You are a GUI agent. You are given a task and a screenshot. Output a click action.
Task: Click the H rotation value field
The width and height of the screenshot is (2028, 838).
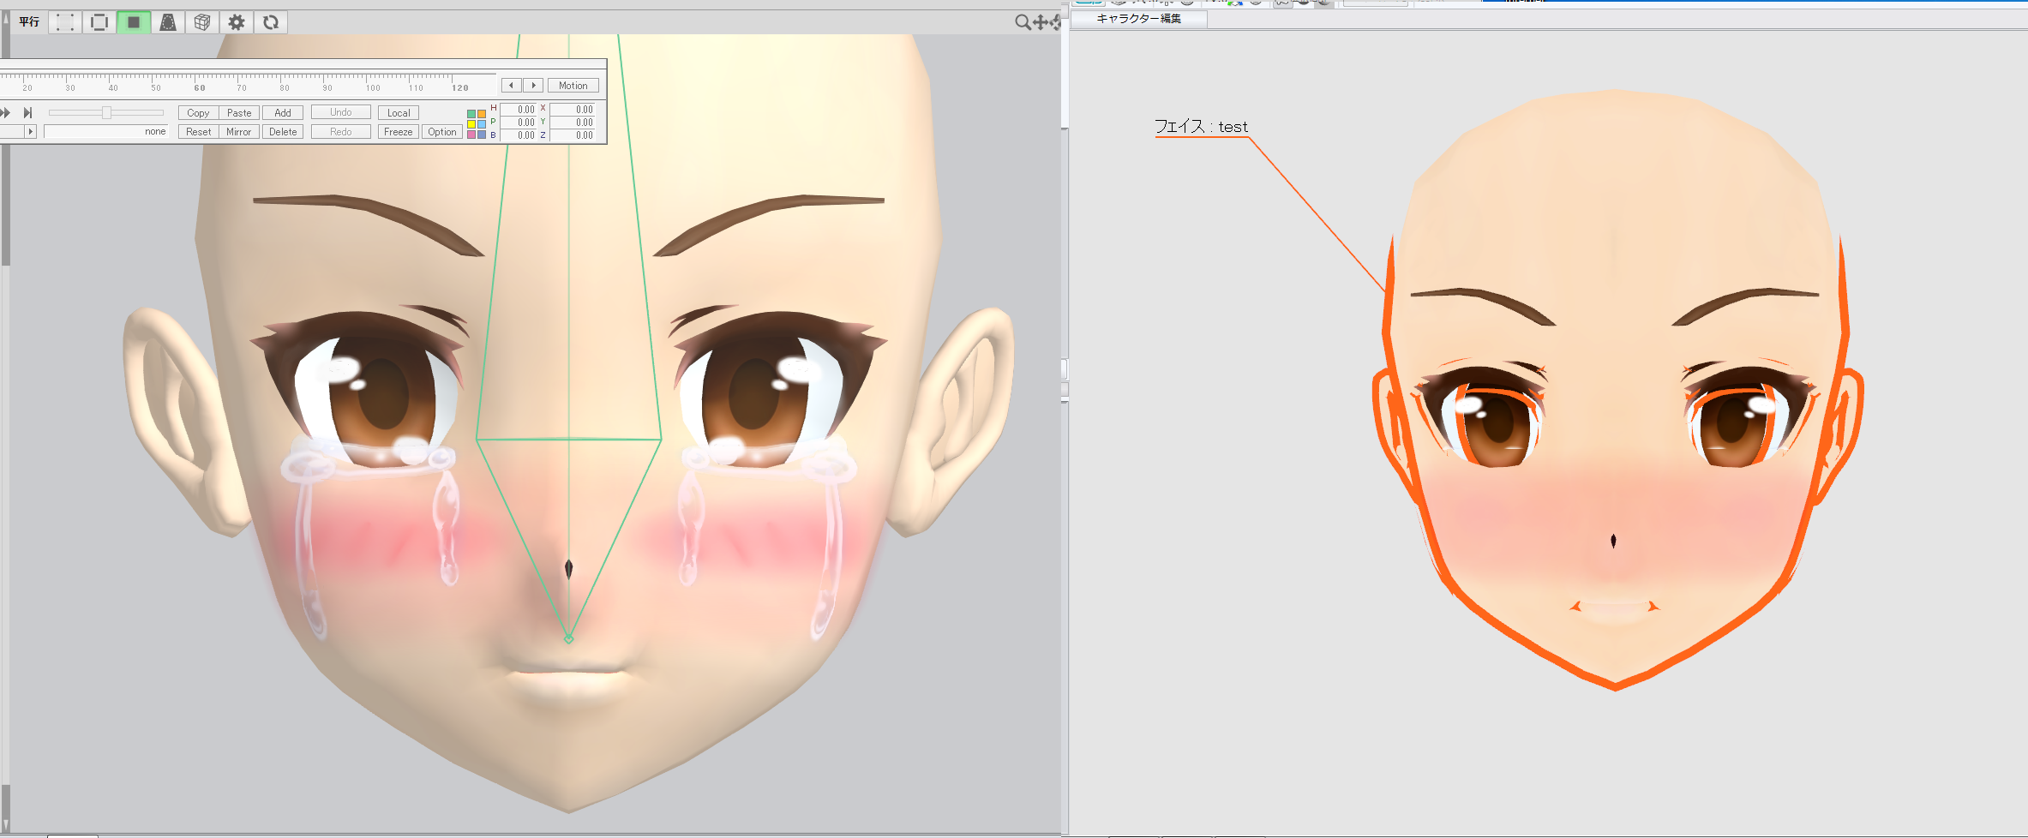coord(519,110)
